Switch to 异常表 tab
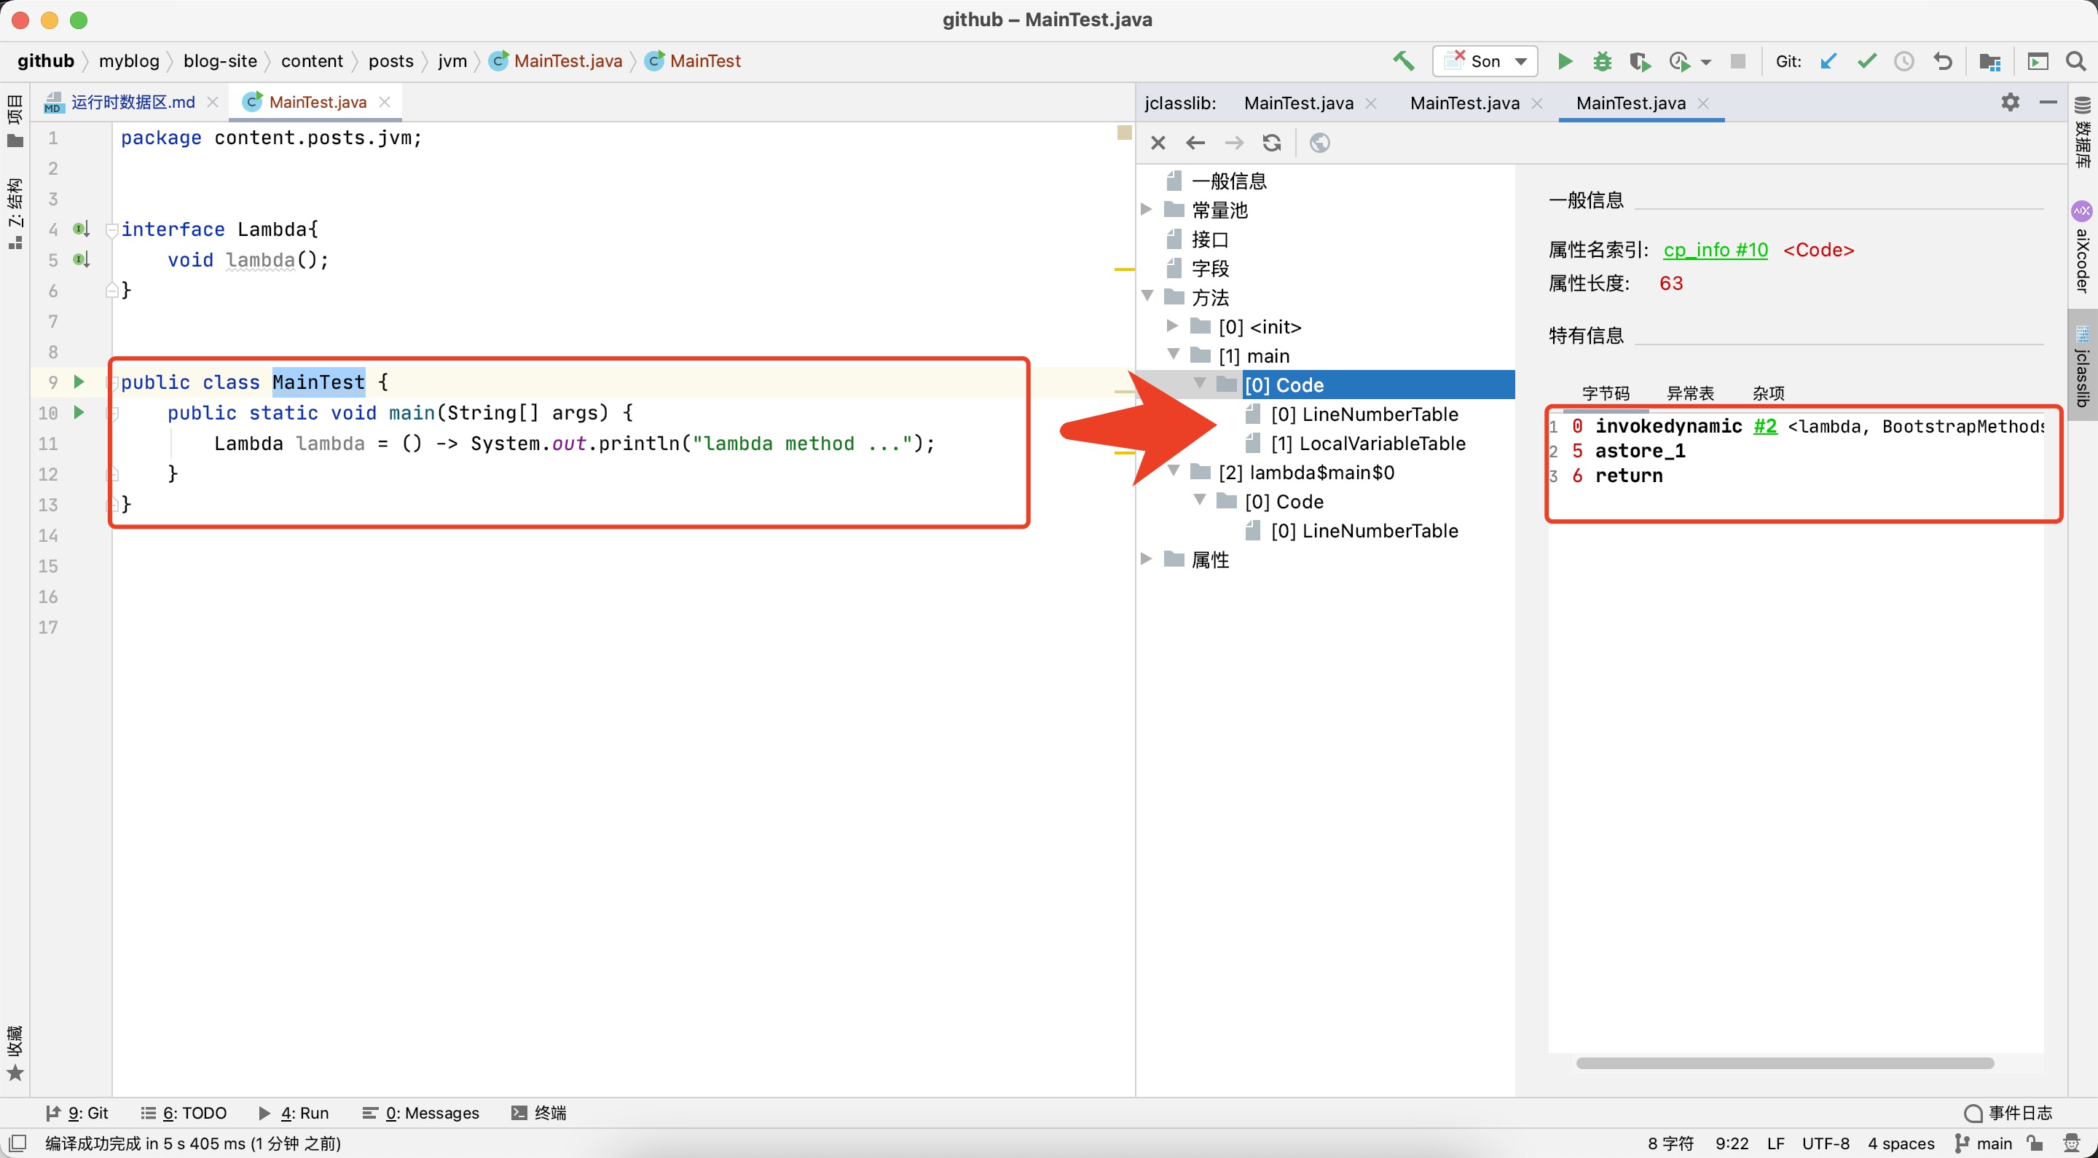The image size is (2098, 1158). click(x=1691, y=393)
